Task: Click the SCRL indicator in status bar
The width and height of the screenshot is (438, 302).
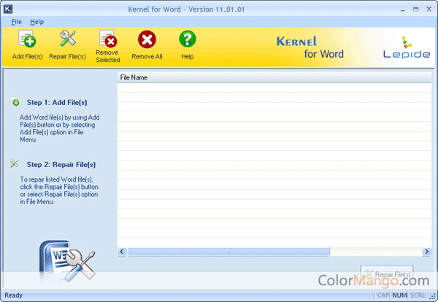Action: pyautogui.click(x=418, y=295)
